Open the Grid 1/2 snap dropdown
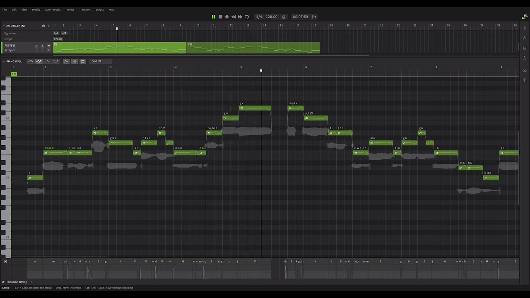530x298 pixels. 101,61
